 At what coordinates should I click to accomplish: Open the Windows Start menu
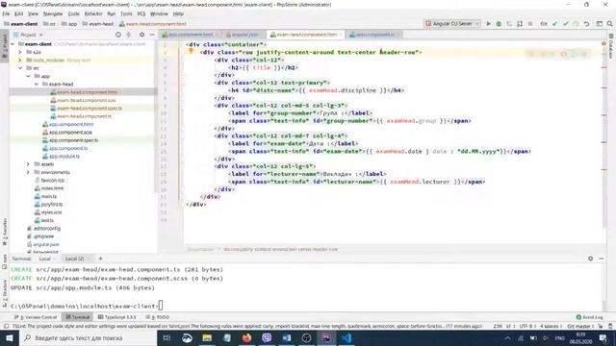coord(9,337)
